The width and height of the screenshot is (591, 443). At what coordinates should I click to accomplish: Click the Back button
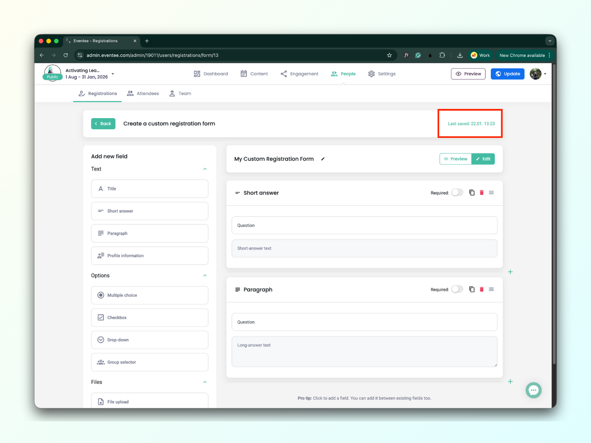coord(103,124)
